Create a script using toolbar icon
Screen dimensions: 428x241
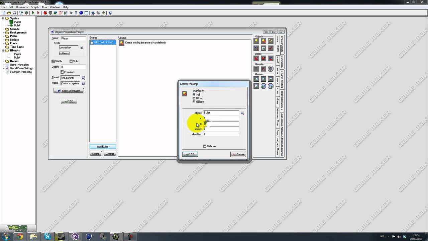[x=66, y=13]
